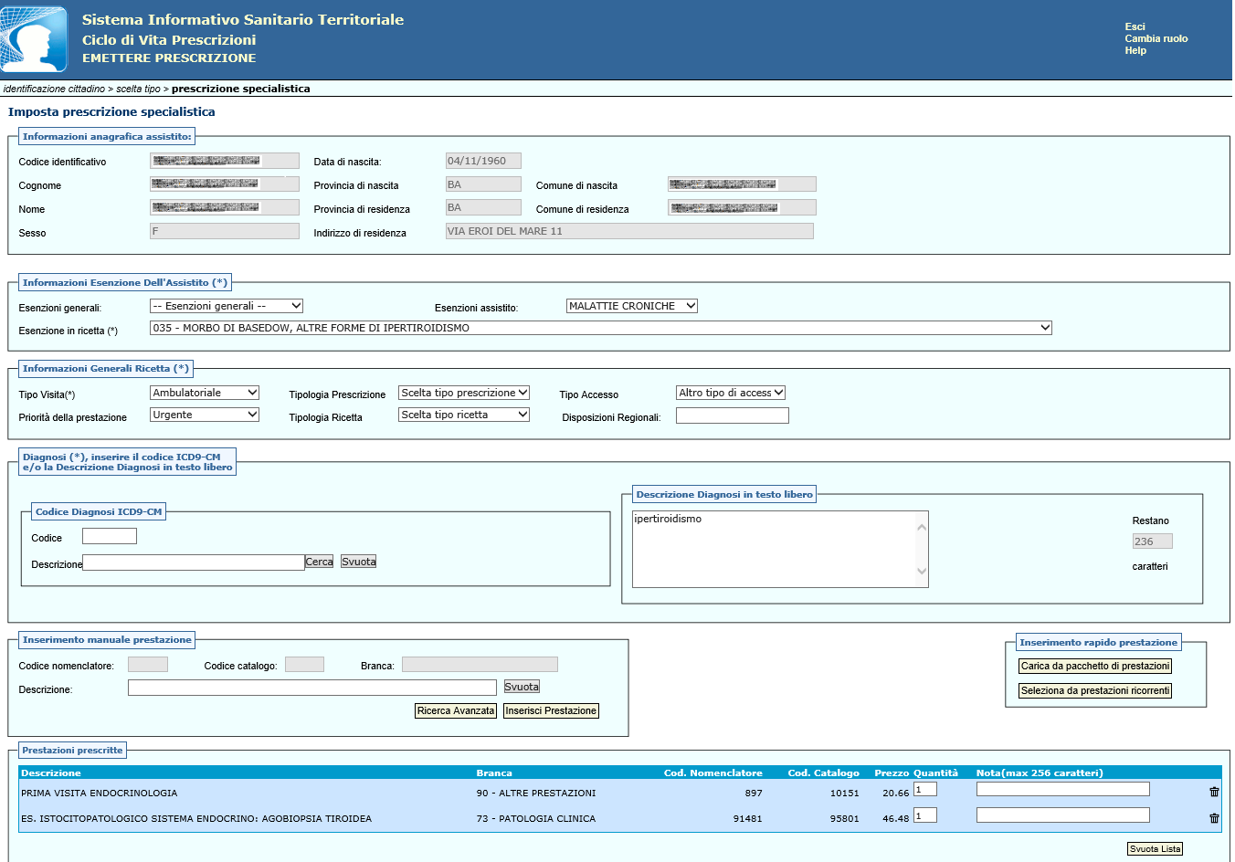1235x862 pixels.
Task: Click the Codice catalogo disabled field
Action: click(304, 665)
